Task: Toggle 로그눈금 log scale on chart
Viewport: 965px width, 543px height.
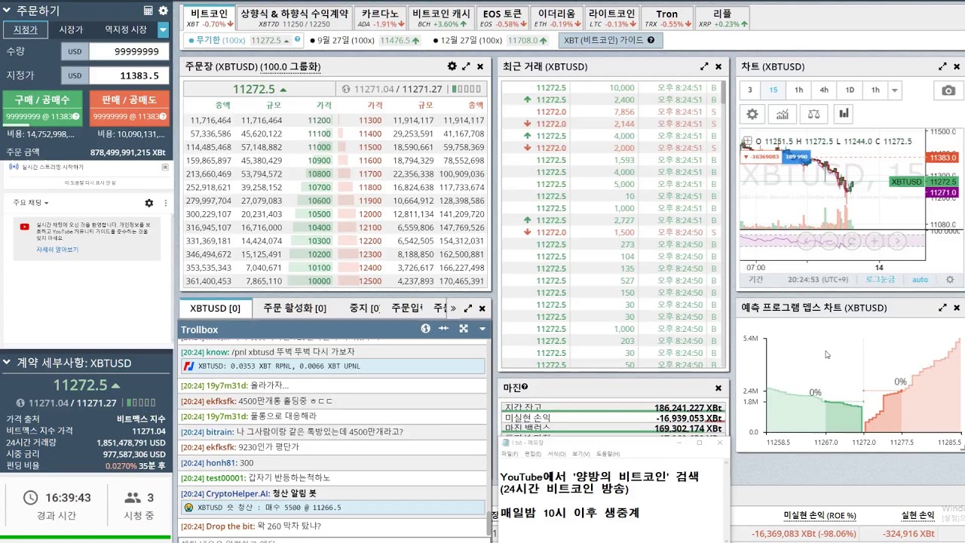Action: point(881,279)
